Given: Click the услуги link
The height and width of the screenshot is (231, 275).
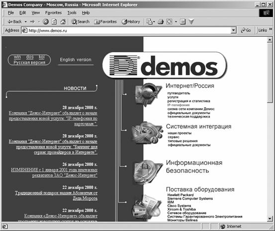Looking at the screenshot, I should tap(173, 97).
